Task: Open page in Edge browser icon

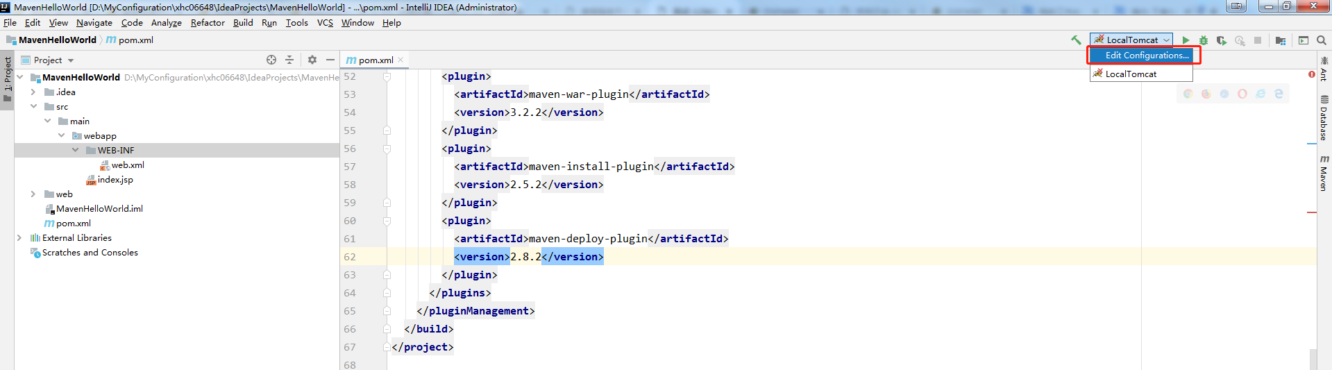Action: click(x=1279, y=94)
